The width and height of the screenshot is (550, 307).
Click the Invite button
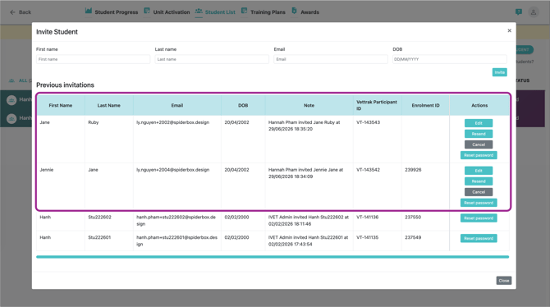499,72
